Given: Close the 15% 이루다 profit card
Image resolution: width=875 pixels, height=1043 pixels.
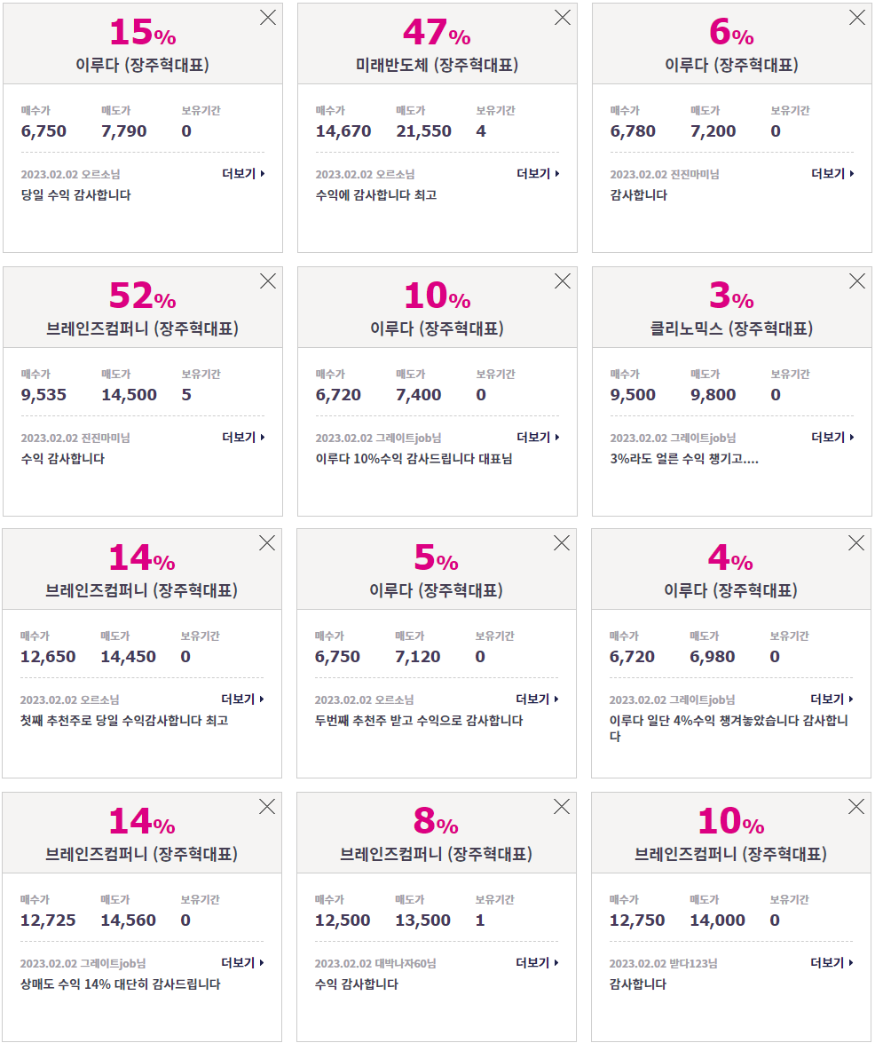Looking at the screenshot, I should pos(268,18).
